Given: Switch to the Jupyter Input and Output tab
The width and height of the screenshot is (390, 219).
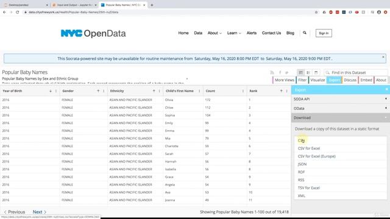Looking at the screenshot, I should pyautogui.click(x=74, y=5).
